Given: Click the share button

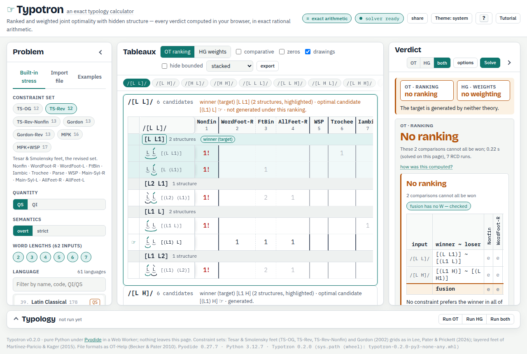Looking at the screenshot, I should coord(417,18).
